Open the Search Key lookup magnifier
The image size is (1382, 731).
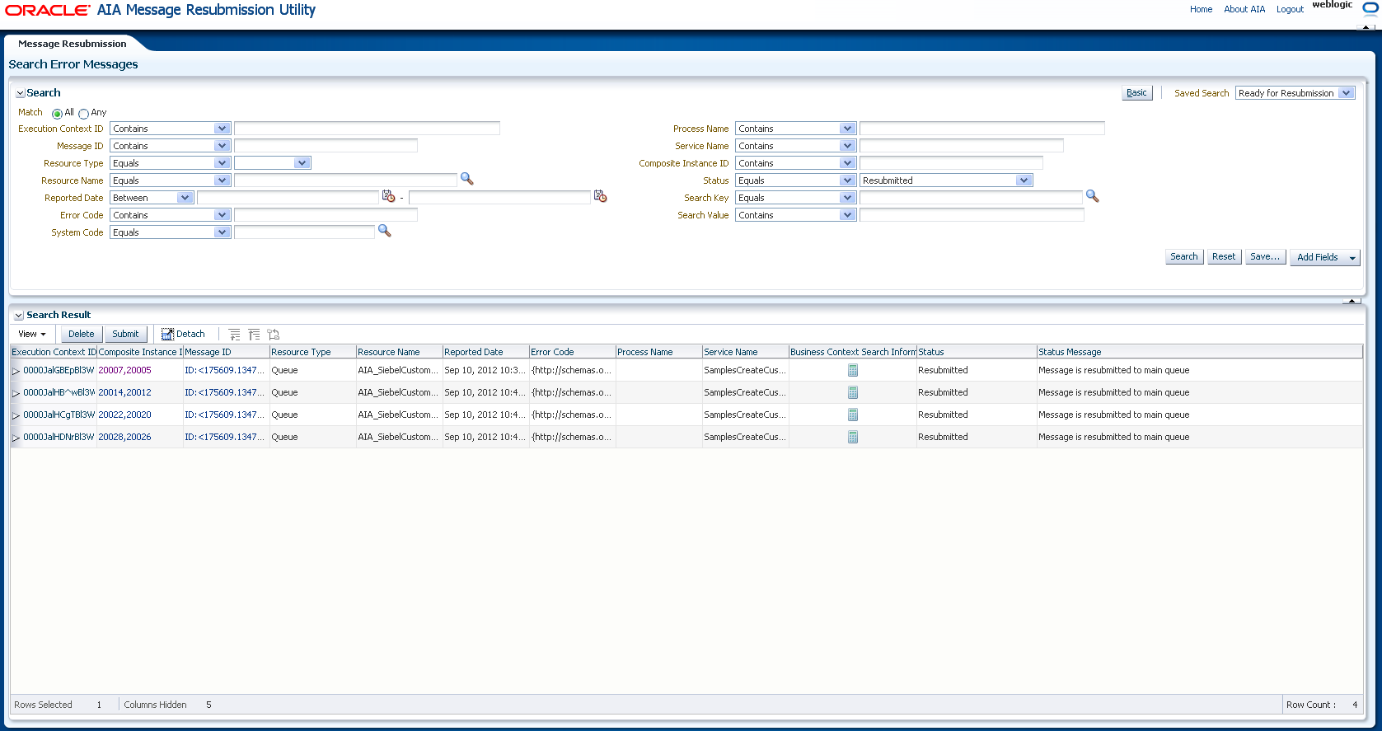[x=1093, y=196]
